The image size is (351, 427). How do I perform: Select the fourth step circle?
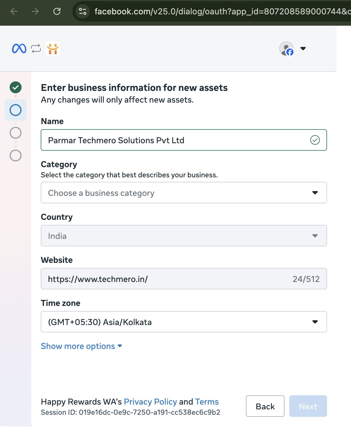coord(16,155)
